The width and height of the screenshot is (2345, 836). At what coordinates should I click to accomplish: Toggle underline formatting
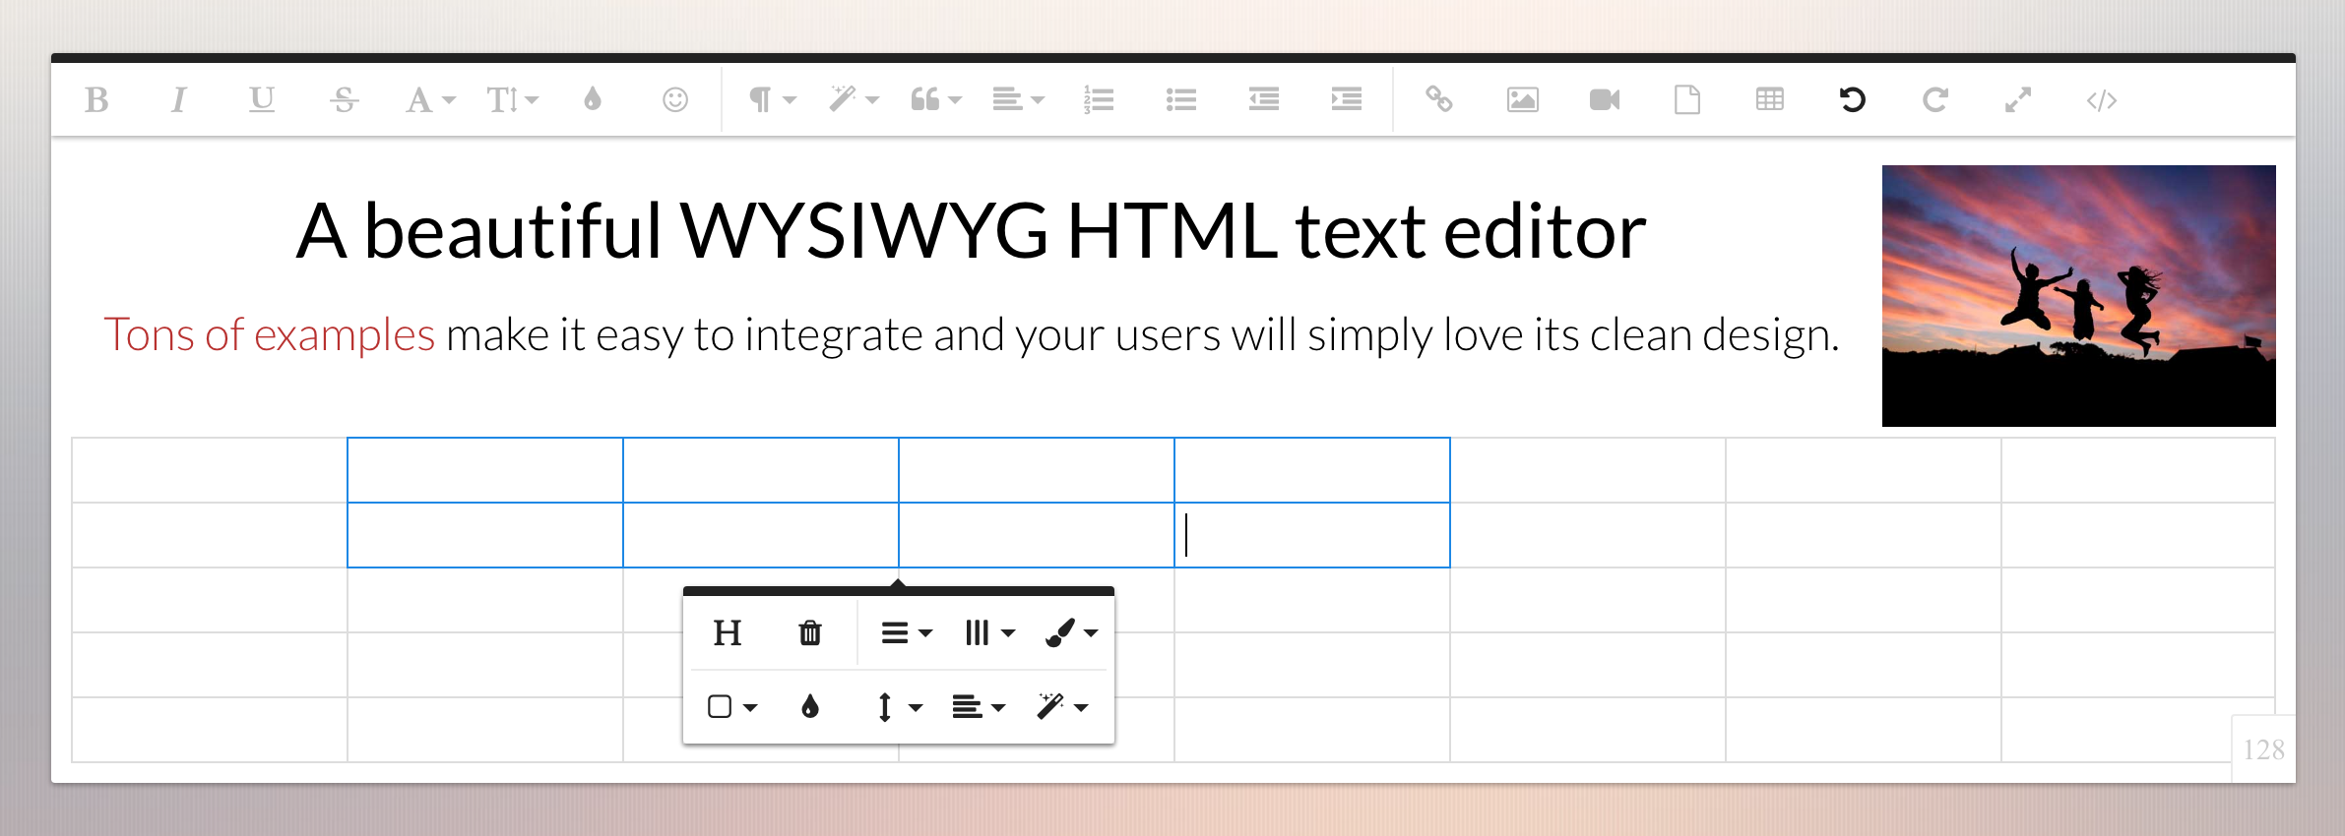tap(261, 99)
